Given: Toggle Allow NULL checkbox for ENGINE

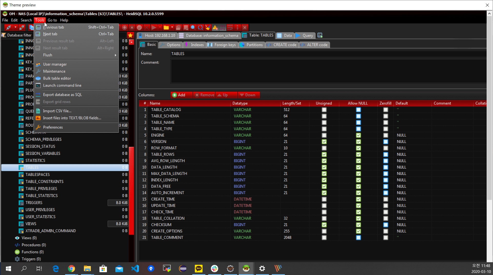Looking at the screenshot, I should click(358, 135).
